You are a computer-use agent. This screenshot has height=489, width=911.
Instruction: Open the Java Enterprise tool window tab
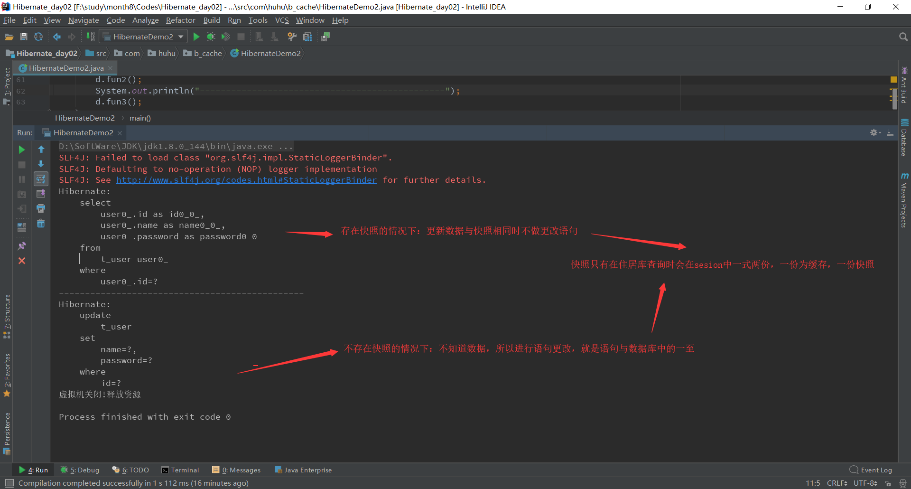click(303, 470)
